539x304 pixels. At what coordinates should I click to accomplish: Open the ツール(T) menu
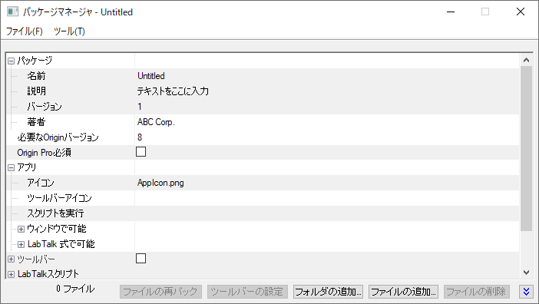(69, 31)
